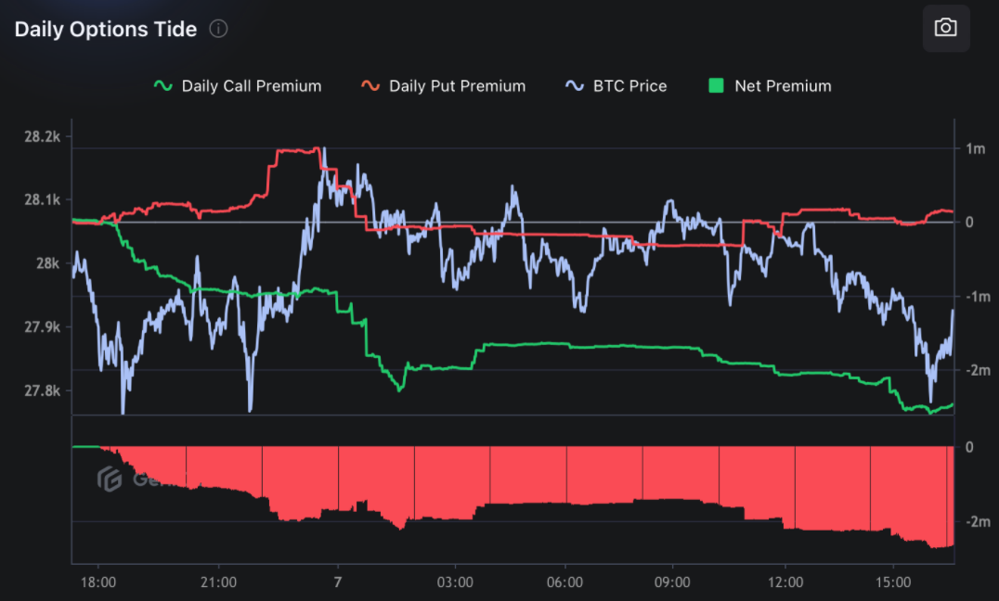Screen dimensions: 999x601
Task: Hide the Daily Put Premium series via legend text
Action: click(457, 86)
